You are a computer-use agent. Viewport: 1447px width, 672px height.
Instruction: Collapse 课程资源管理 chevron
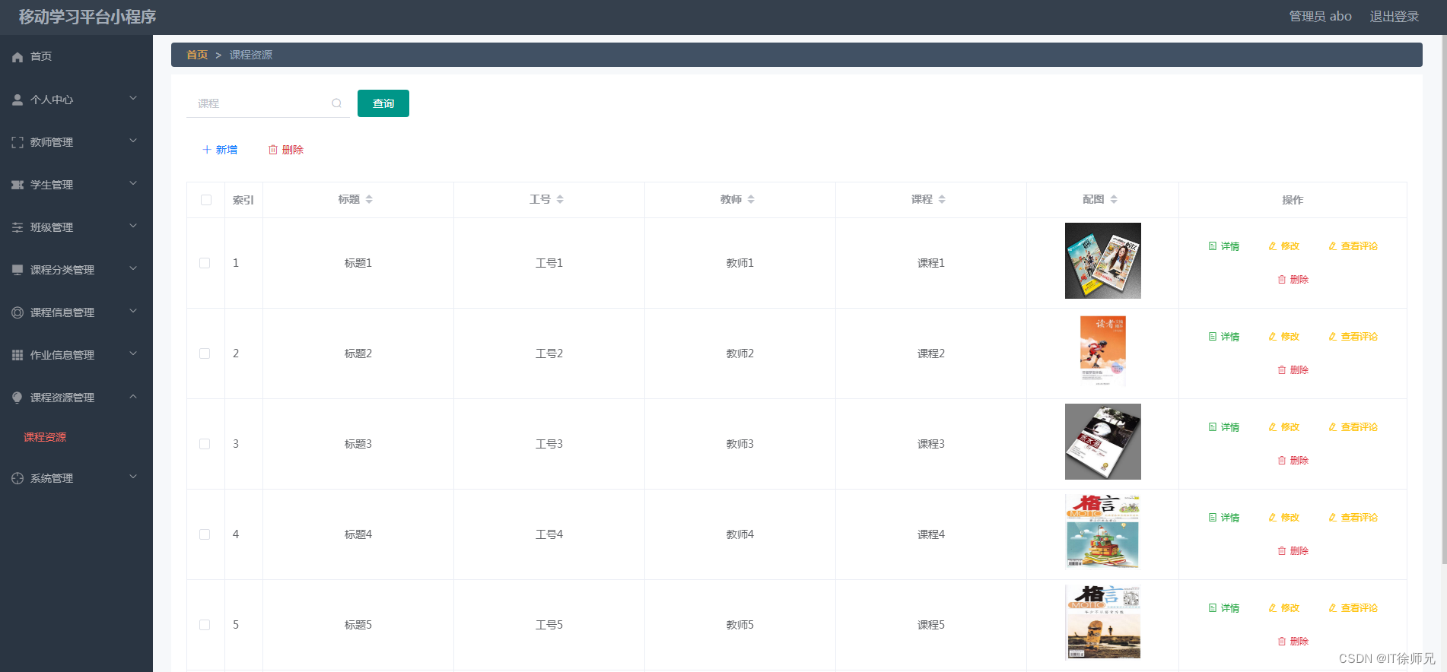coord(133,396)
